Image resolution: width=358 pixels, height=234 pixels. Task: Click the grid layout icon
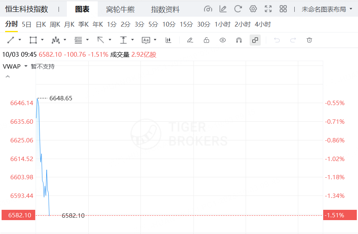[x=283, y=9]
